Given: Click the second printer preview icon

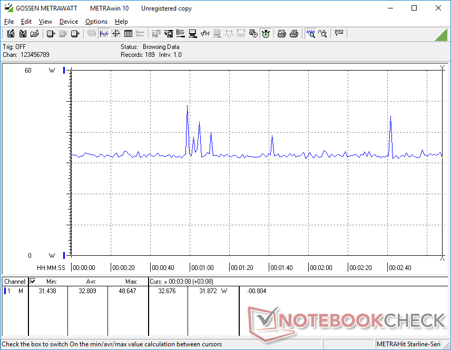Looking at the screenshot, I should coord(293,34).
